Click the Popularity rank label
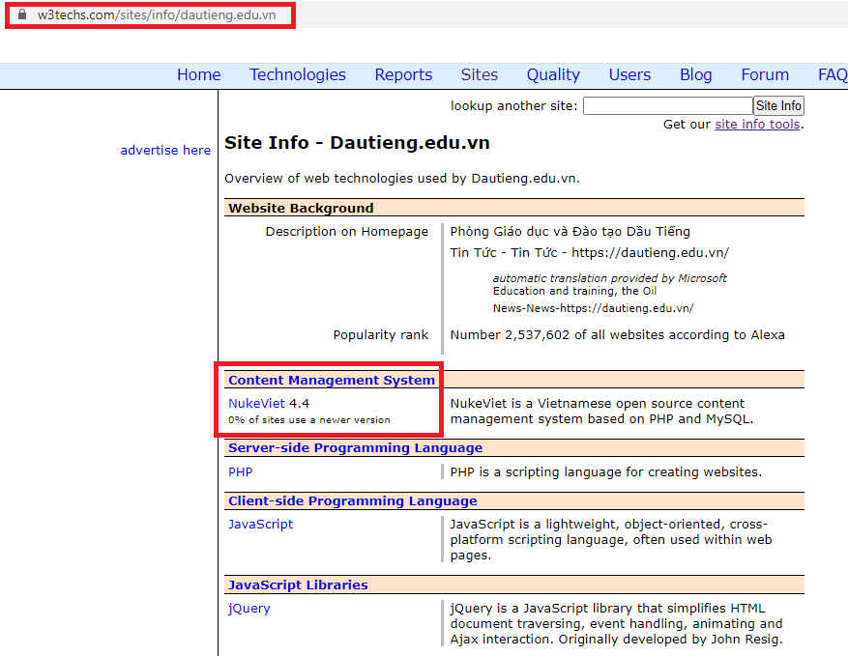848x656 pixels. 381,335
